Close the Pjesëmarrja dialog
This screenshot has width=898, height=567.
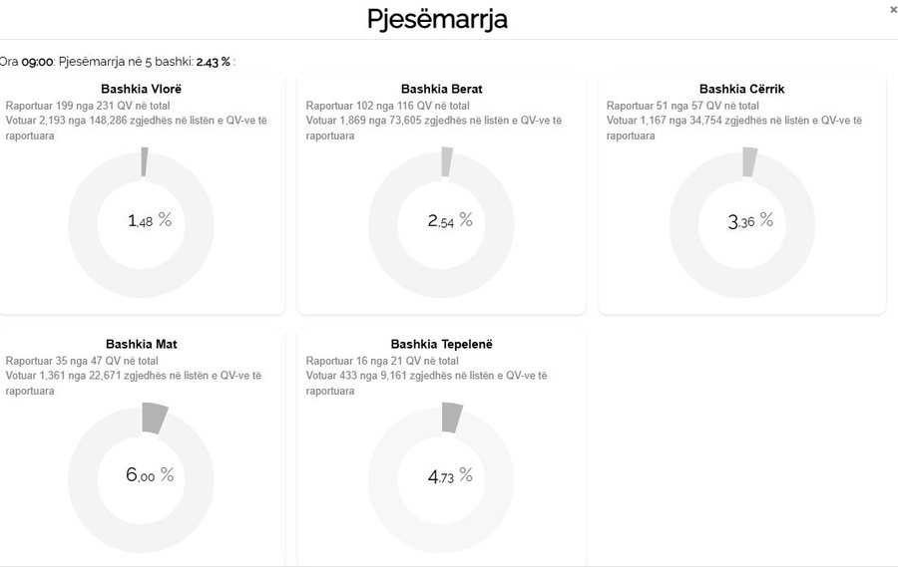tap(892, 9)
